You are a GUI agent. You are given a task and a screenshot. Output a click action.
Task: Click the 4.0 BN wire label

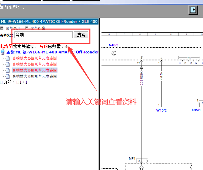pos(161,76)
